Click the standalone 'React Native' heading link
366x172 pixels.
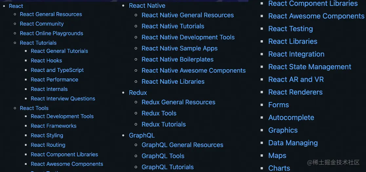coord(147,6)
